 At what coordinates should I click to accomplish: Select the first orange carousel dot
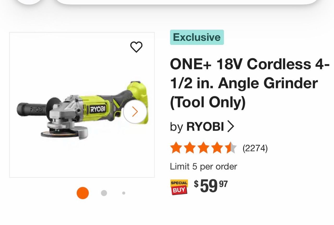(83, 193)
